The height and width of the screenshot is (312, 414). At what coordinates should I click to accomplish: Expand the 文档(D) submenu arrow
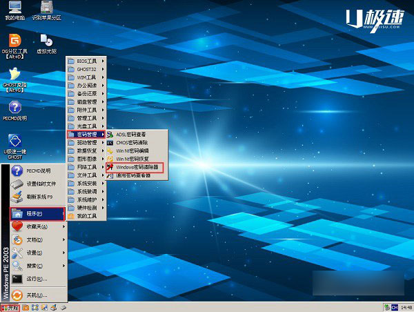pos(63,240)
